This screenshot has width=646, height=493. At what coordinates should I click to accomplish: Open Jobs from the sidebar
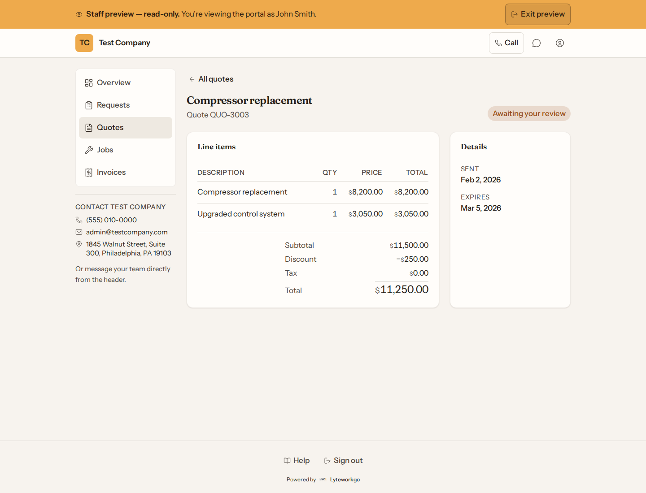pyautogui.click(x=126, y=150)
